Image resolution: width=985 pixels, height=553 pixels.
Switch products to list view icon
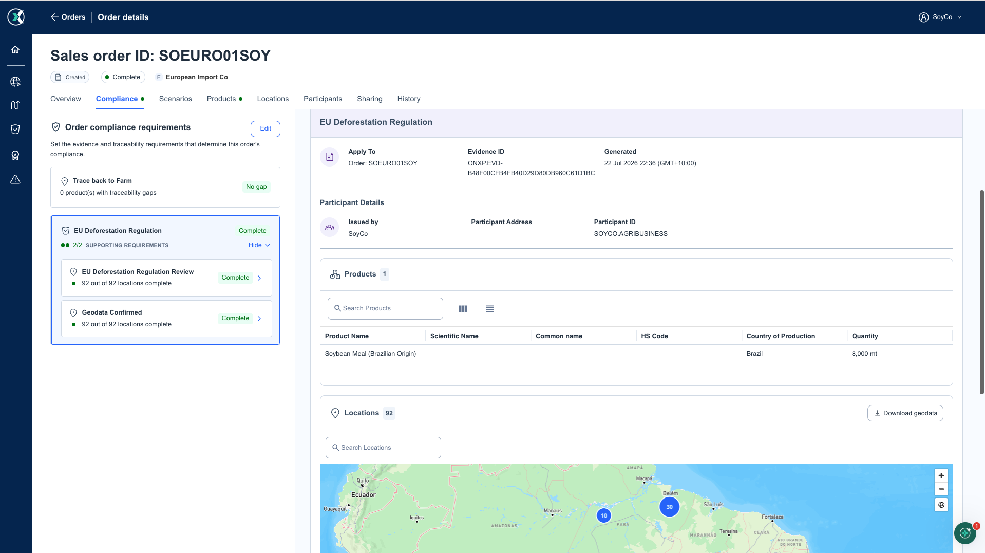[490, 309]
